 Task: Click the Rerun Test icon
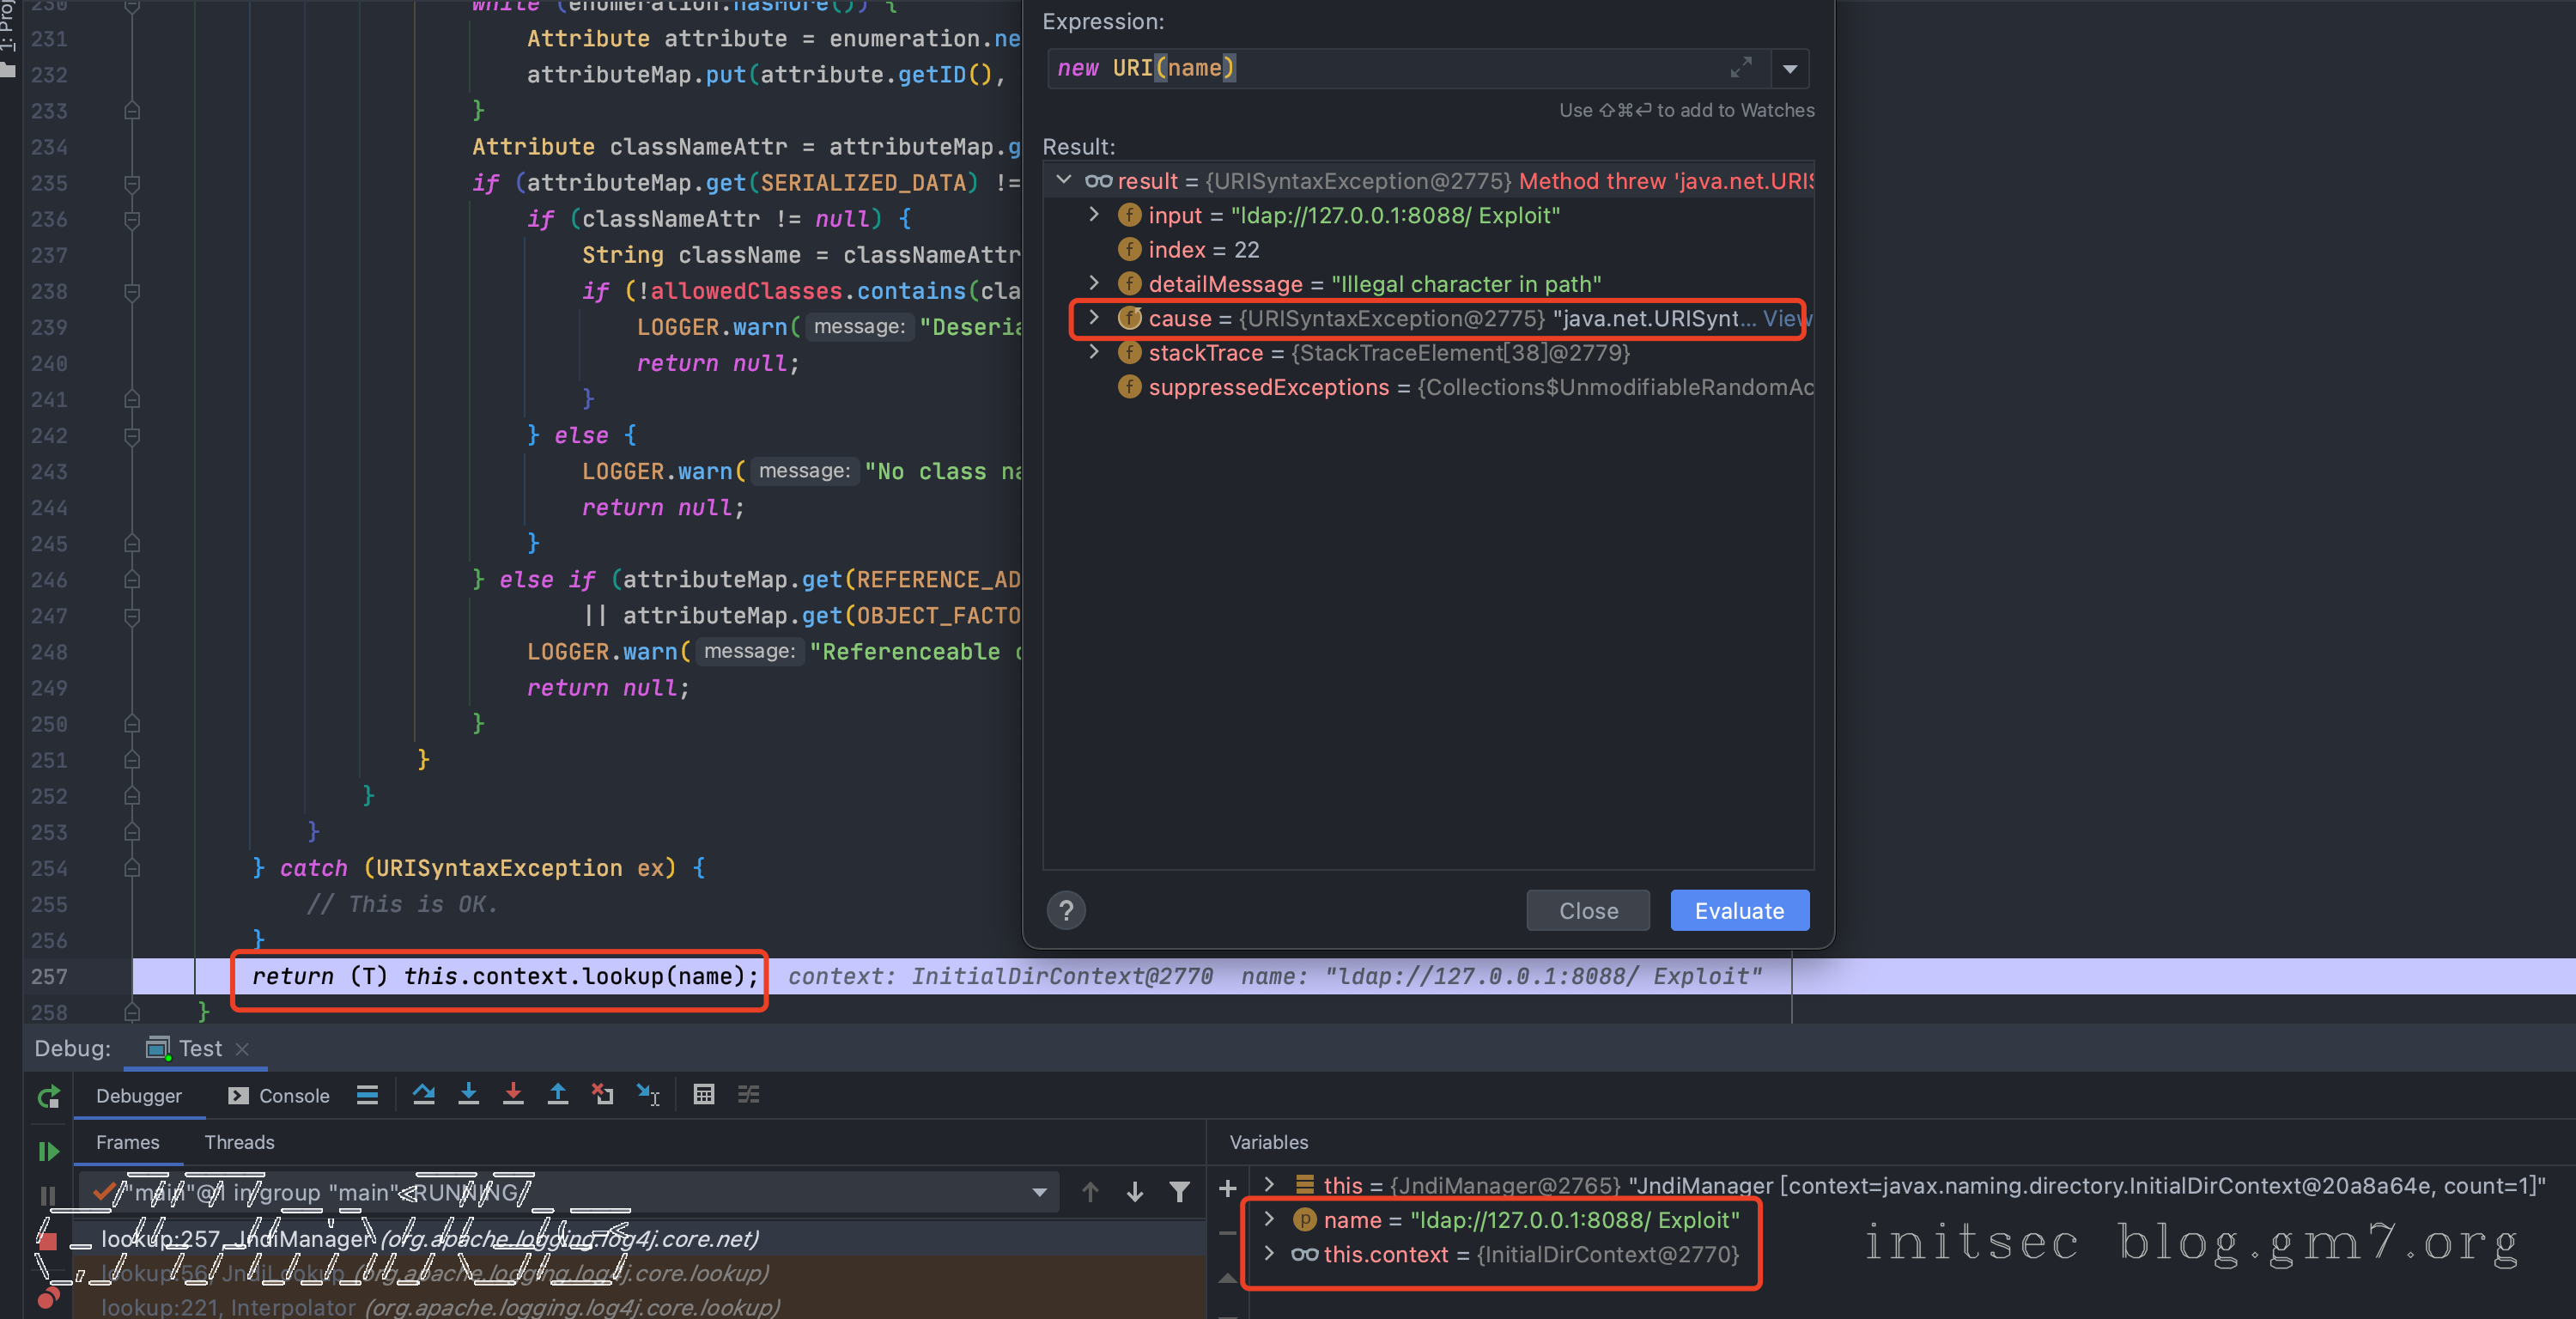(x=48, y=1097)
